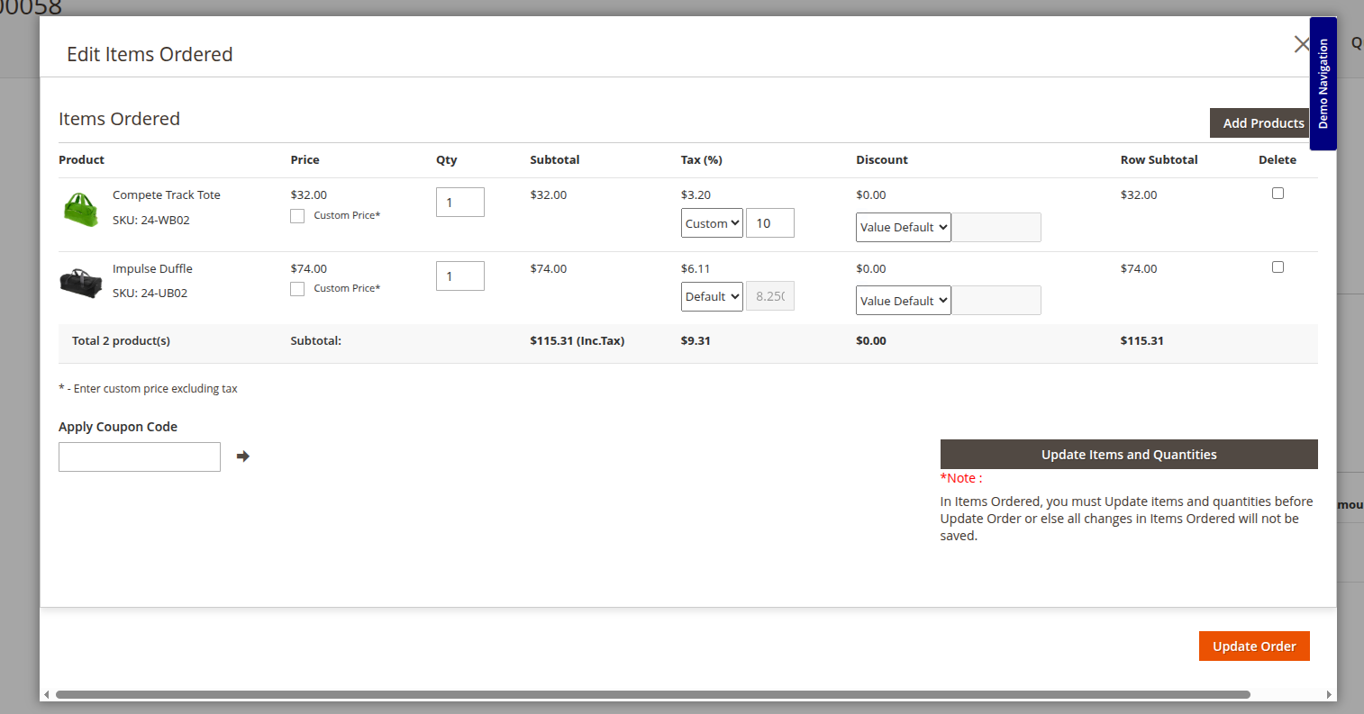Click the Apply Coupon Code text field
The height and width of the screenshot is (714, 1364).
[140, 456]
